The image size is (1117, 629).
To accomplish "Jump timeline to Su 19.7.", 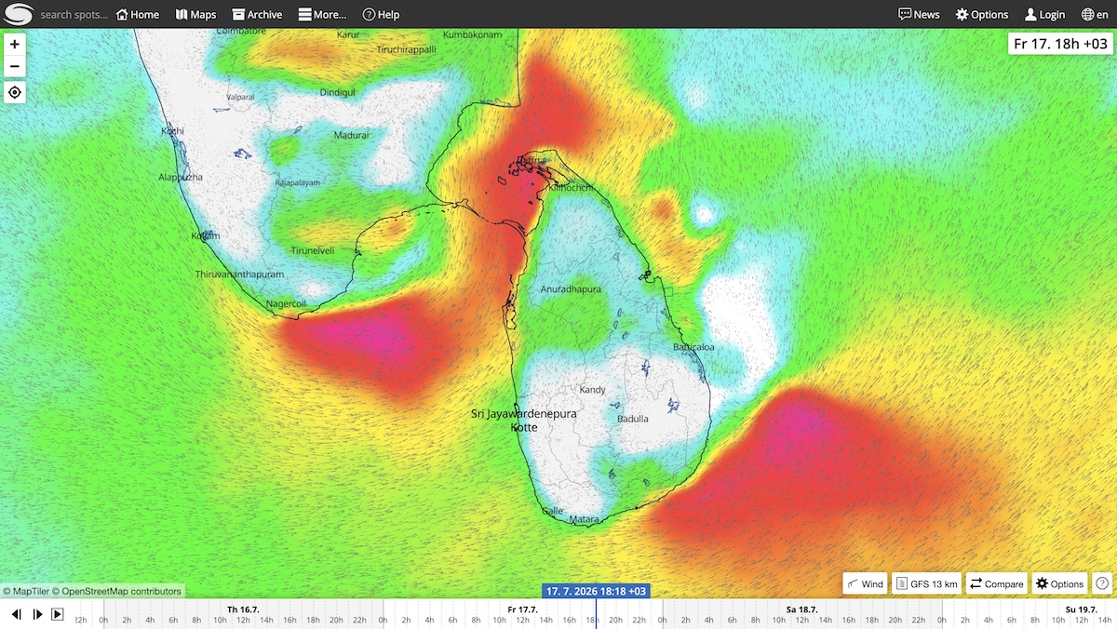I will (x=1082, y=609).
